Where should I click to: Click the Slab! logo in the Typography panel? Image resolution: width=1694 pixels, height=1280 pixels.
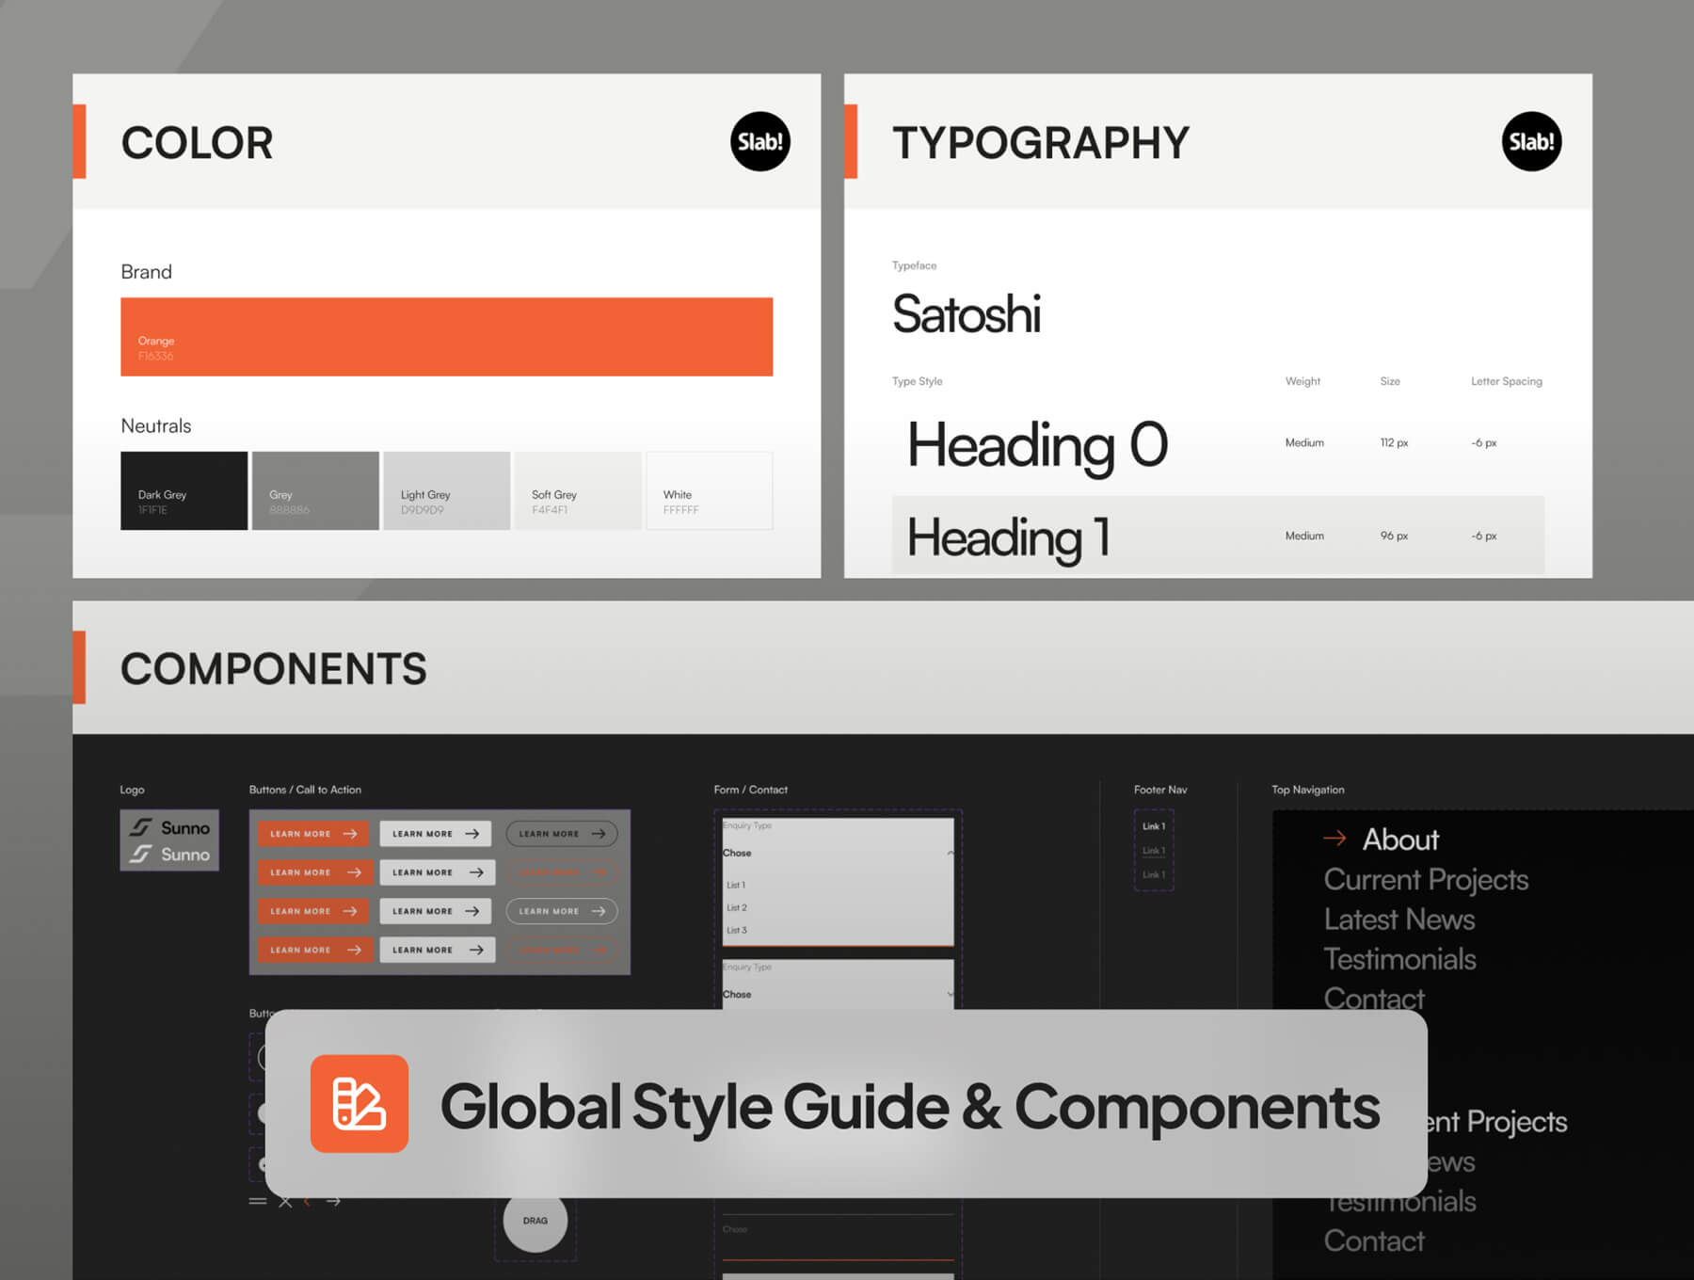tap(1530, 142)
